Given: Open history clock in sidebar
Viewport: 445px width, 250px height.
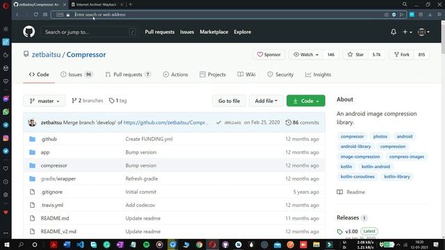Looking at the screenshot, I should [6, 182].
